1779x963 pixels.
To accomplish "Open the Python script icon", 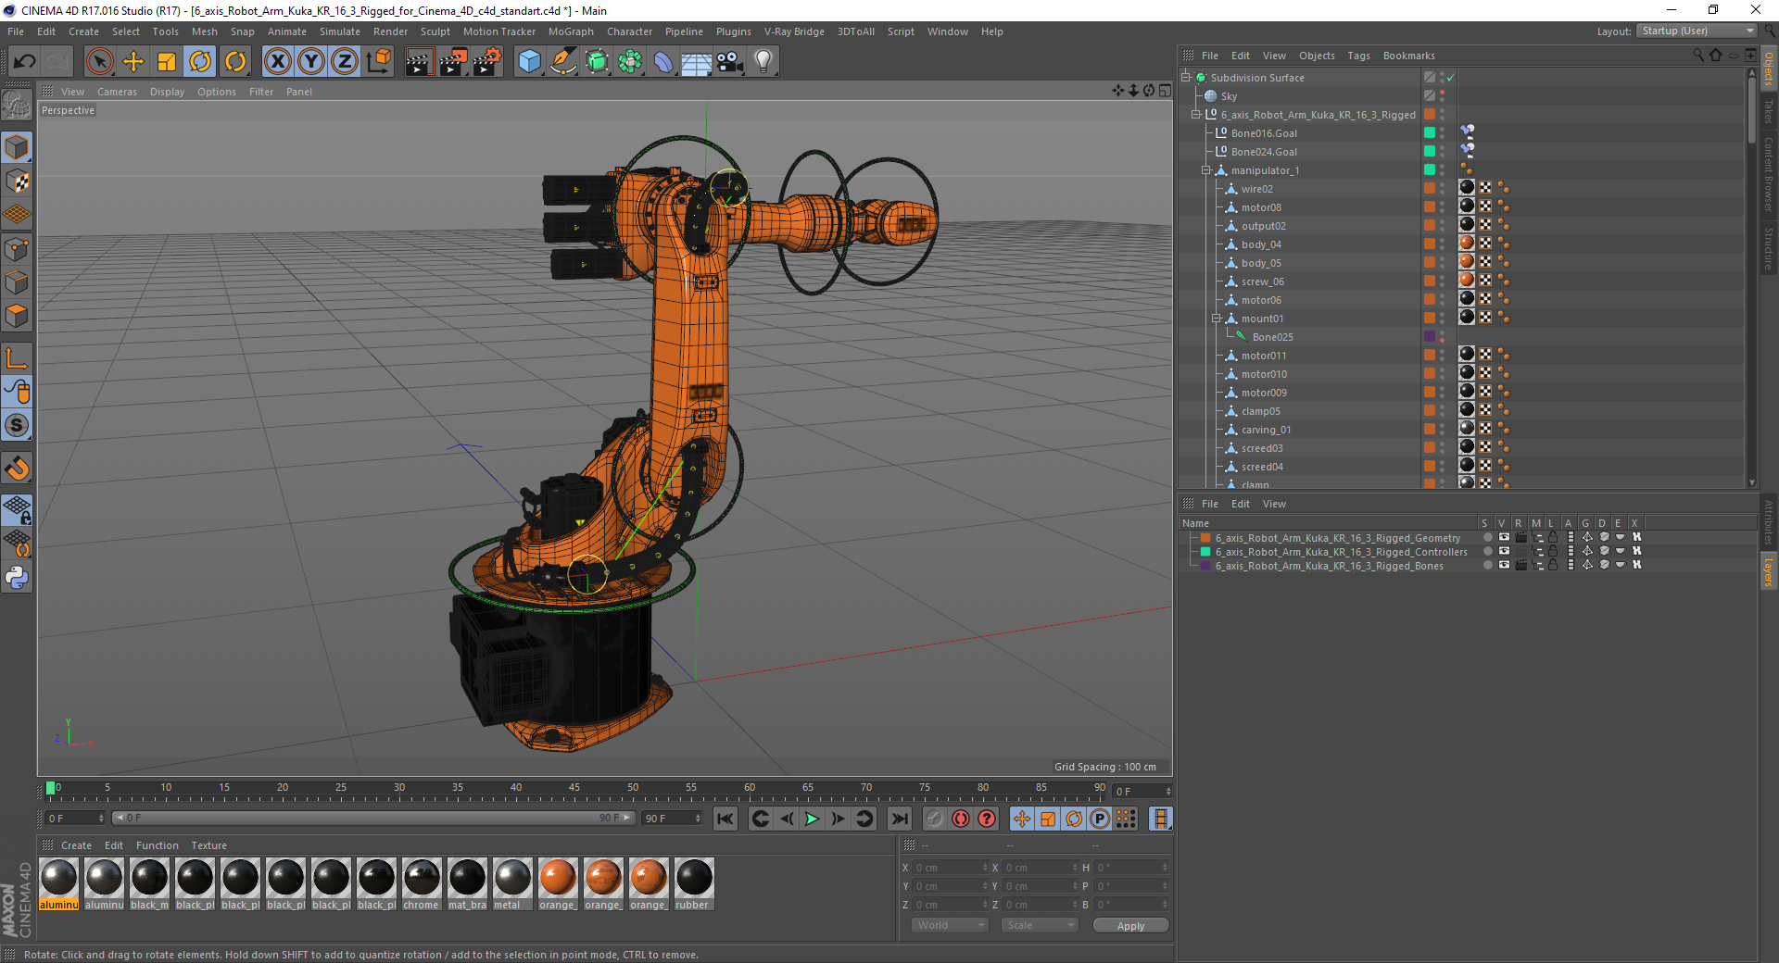I will coord(17,578).
